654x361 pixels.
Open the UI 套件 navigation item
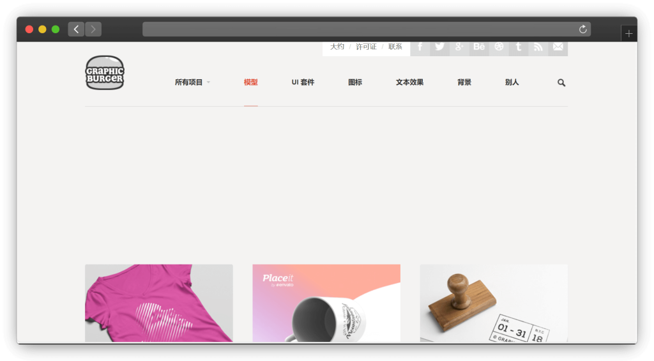click(303, 82)
